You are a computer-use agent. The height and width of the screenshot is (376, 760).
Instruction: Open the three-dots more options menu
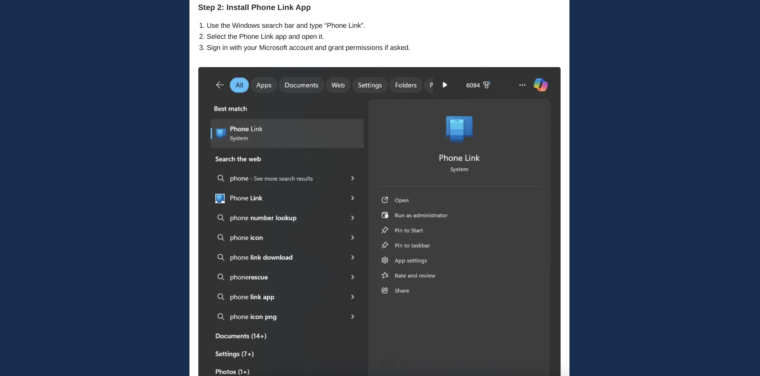click(522, 85)
